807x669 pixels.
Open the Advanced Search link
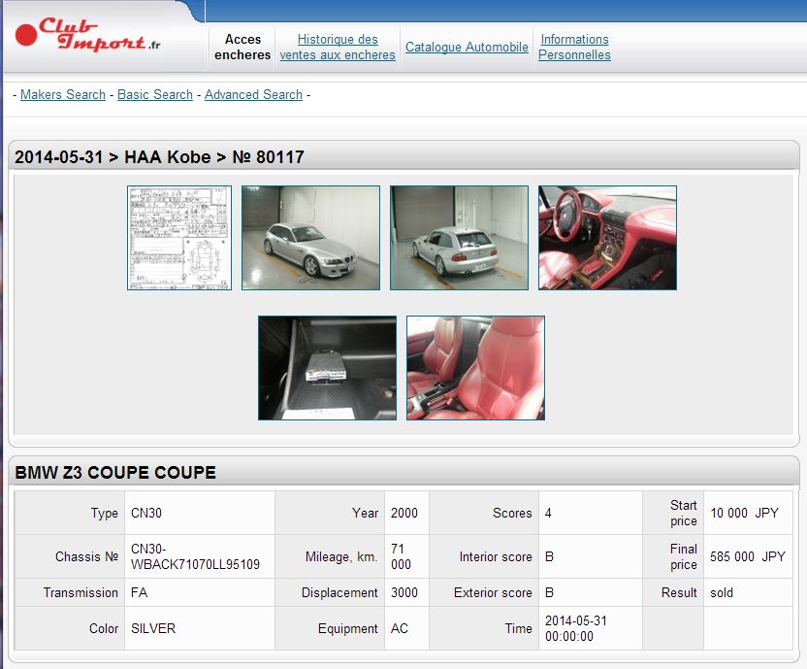253,94
